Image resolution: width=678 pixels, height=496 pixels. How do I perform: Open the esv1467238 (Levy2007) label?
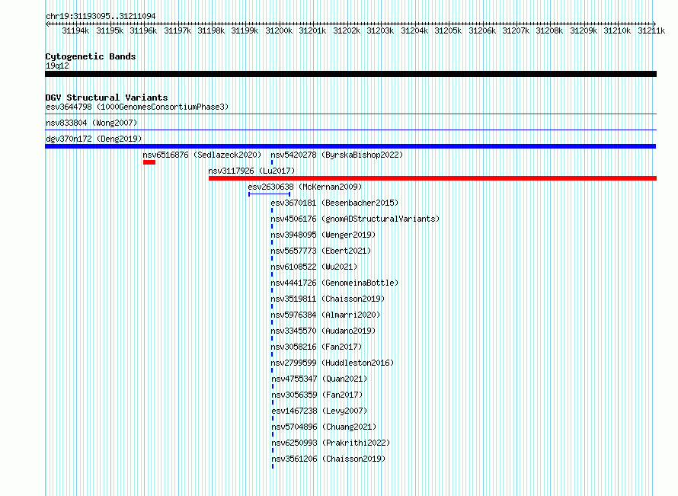tap(319, 411)
